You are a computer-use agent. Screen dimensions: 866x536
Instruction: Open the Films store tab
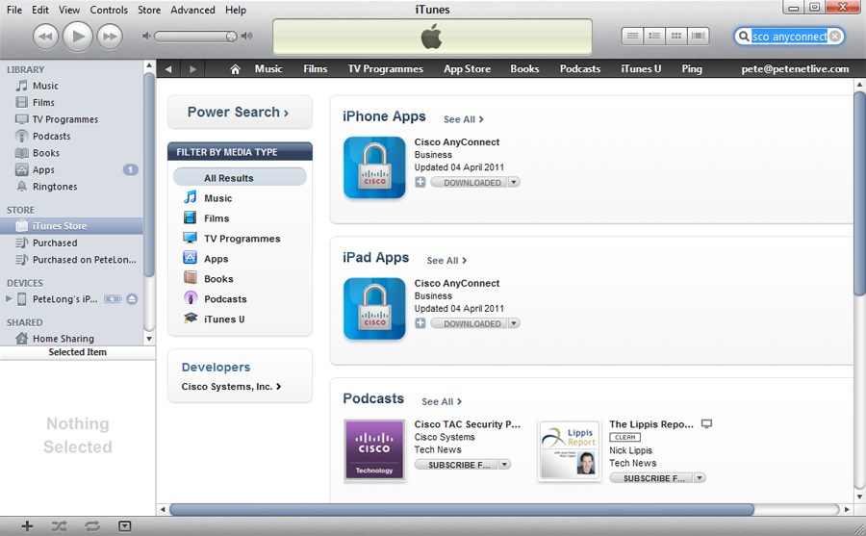point(316,69)
